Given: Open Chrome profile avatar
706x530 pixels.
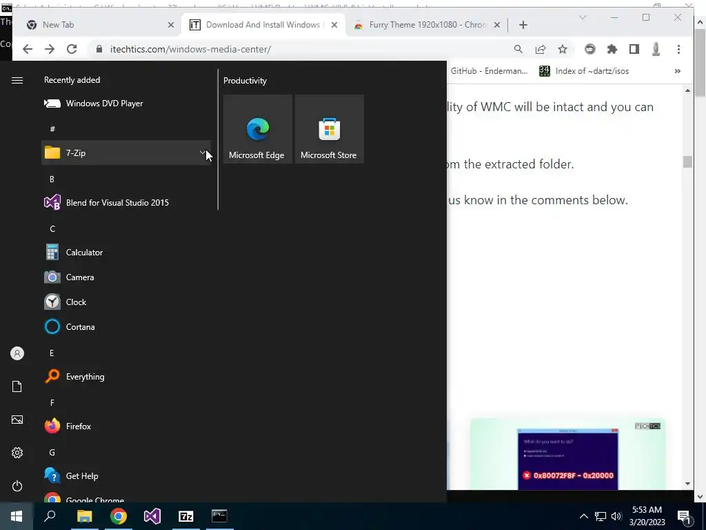Looking at the screenshot, I should 656,49.
